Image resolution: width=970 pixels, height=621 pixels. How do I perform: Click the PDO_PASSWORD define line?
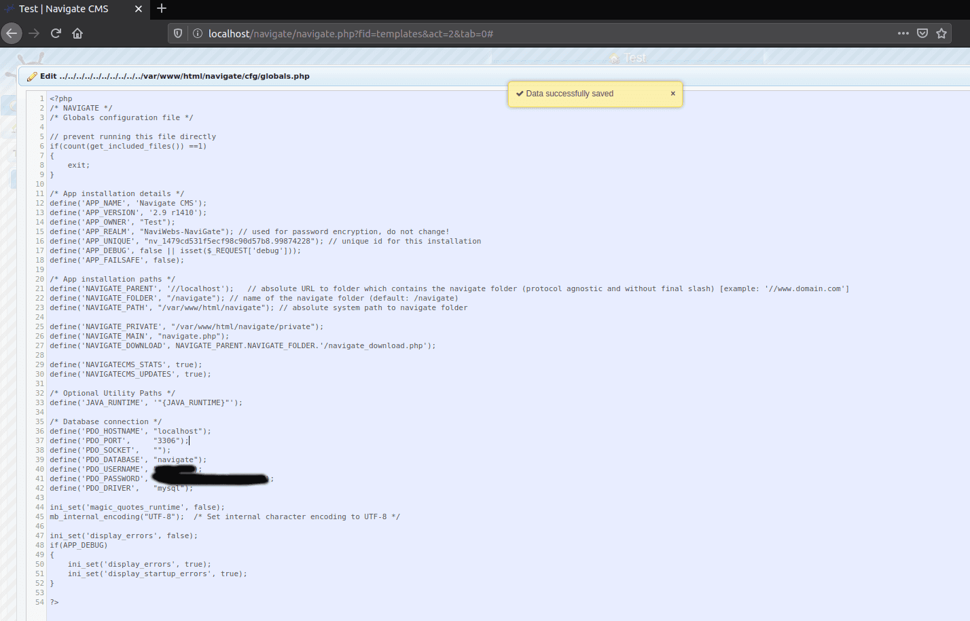162,478
